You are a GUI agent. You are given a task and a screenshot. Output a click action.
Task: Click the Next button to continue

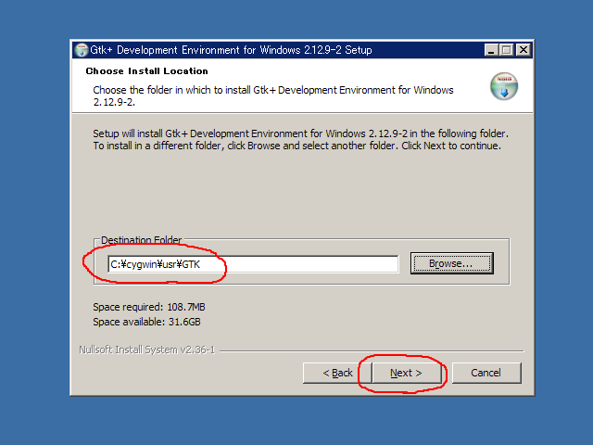(406, 373)
